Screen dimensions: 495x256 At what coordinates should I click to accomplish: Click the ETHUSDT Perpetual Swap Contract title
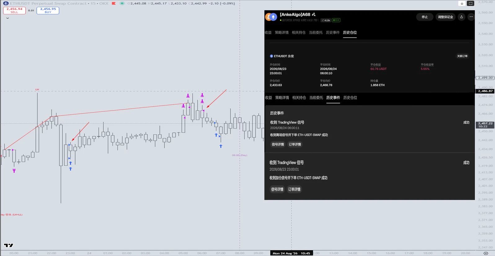pyautogui.click(x=48, y=3)
